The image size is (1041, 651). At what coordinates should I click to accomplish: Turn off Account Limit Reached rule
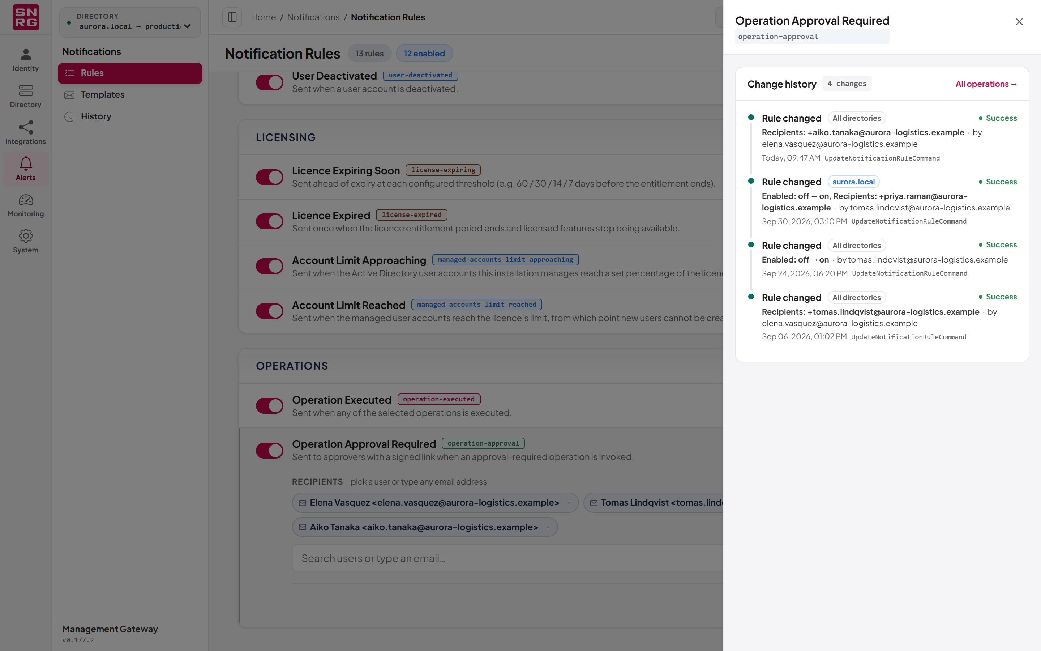269,311
